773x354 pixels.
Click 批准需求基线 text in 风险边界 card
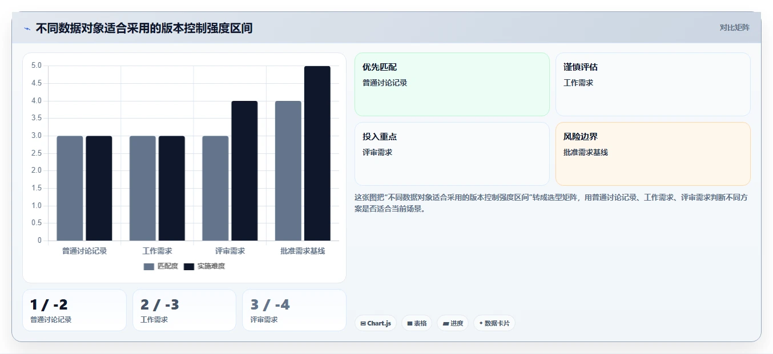(x=586, y=152)
